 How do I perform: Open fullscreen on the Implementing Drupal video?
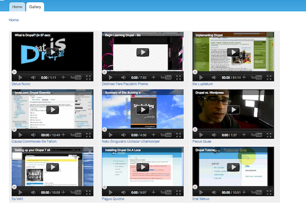pos(269,78)
